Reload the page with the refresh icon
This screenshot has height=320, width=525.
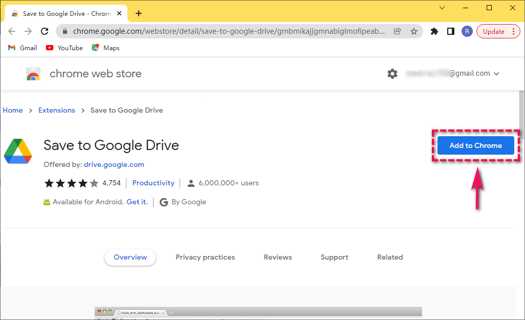(45, 31)
